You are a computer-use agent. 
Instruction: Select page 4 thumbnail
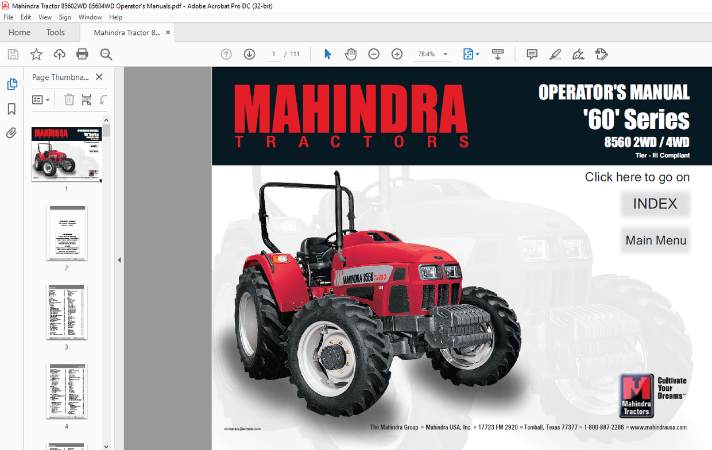point(67,391)
